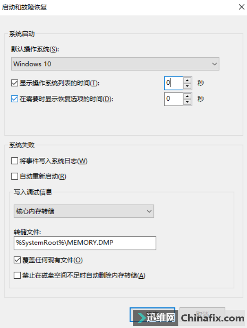The width and height of the screenshot is (247, 328).
Task: Focus the recovery options time seconds field
Action: (x=174, y=99)
